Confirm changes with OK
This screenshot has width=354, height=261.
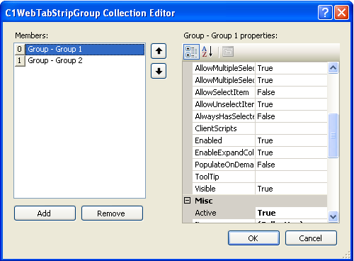[x=253, y=238]
